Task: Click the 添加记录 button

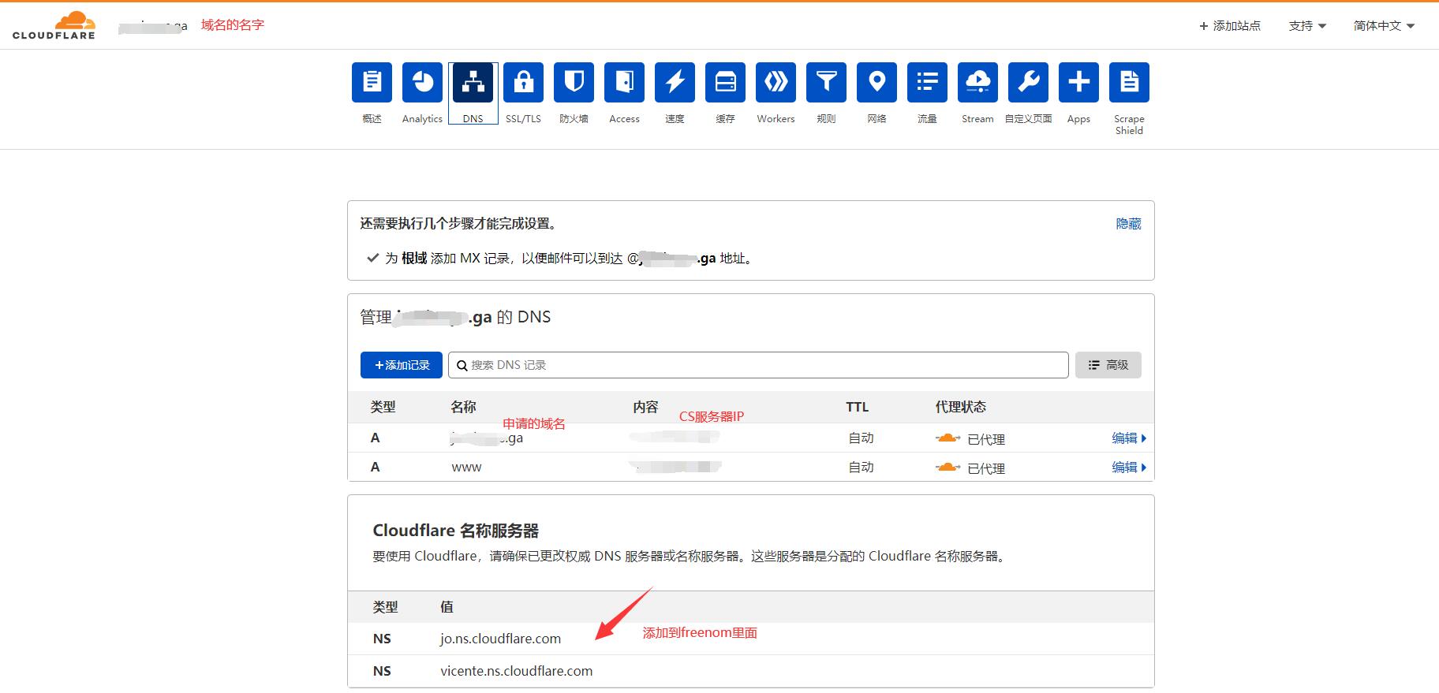Action: pyautogui.click(x=402, y=365)
